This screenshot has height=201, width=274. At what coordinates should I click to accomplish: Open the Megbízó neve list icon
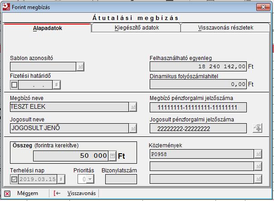click(x=133, y=107)
